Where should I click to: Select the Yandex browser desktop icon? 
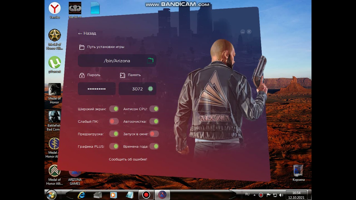pos(55,10)
